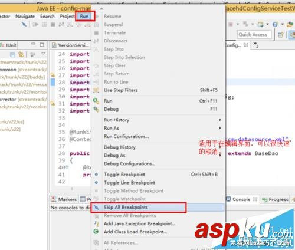
Task: Select the 'ommon [streamtrack/' project row
Action: pyautogui.click(x=23, y=70)
